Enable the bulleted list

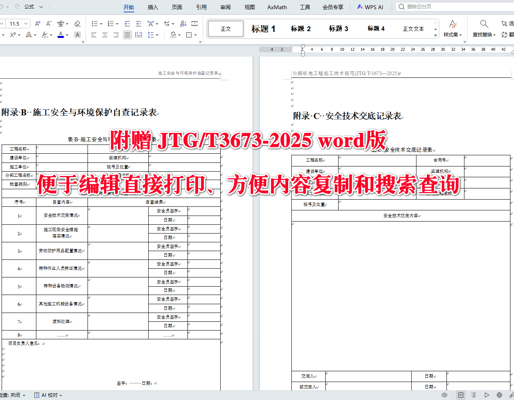coord(95,23)
